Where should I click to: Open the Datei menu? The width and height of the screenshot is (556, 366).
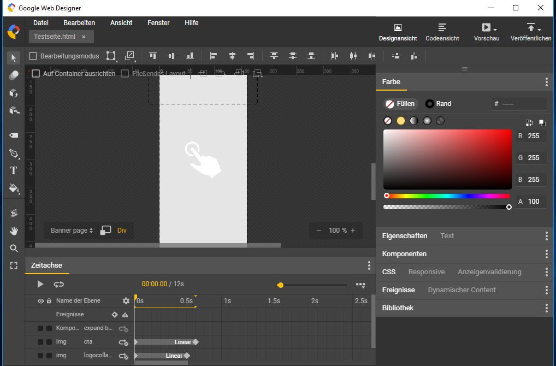[41, 23]
